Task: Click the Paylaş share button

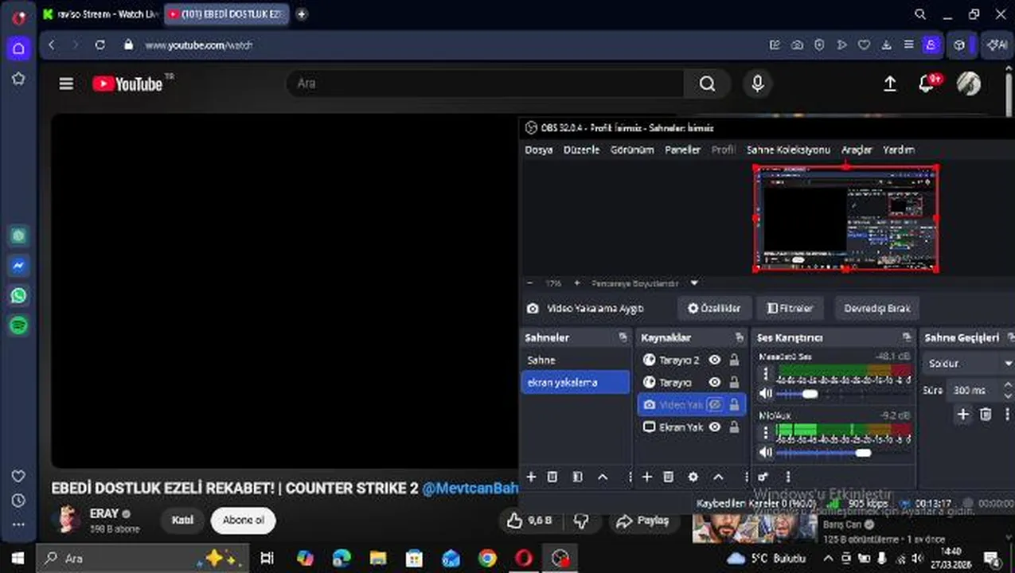Action: (x=644, y=520)
